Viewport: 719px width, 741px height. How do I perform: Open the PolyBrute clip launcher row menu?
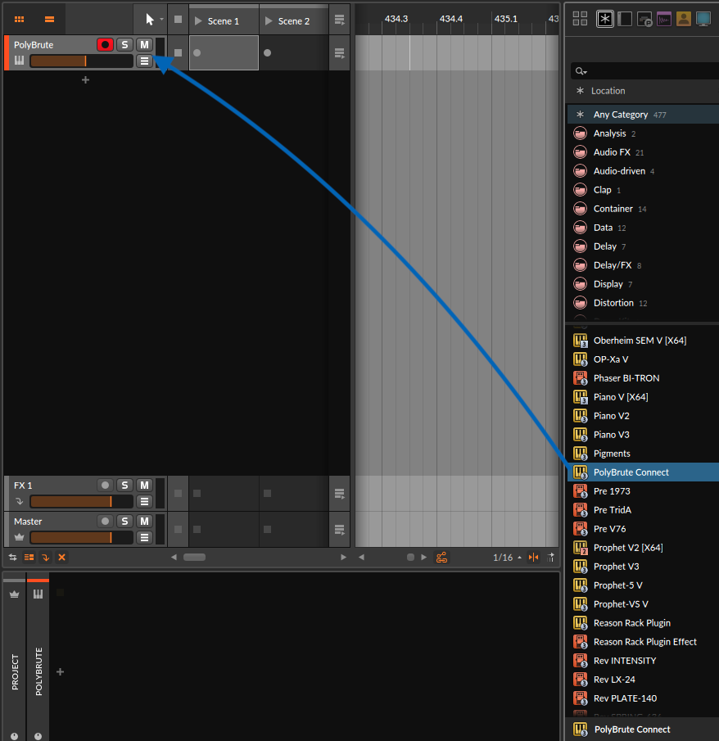(x=339, y=53)
